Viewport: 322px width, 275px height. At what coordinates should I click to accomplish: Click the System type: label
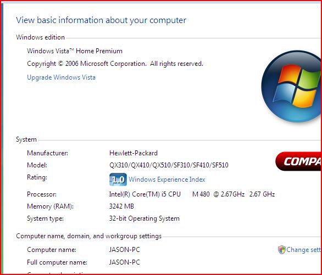(45, 218)
